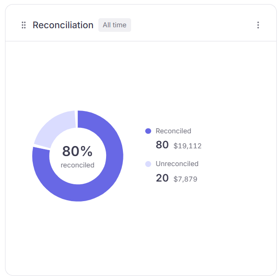Click the Reconciled legend color dot
Image resolution: width=280 pixels, height=278 pixels.
[148, 131]
